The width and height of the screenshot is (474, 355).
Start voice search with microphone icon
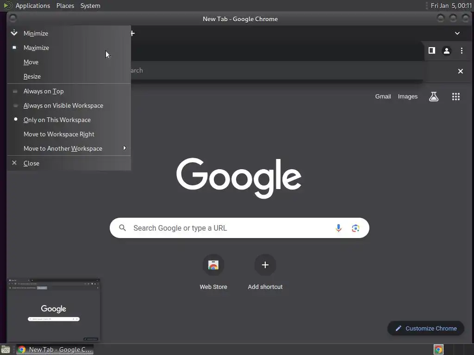(338, 228)
